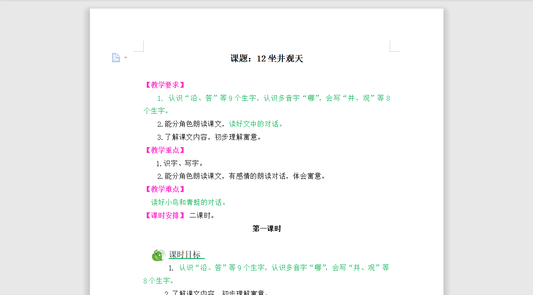Select the document title 课题：12坐井观天

click(x=267, y=59)
